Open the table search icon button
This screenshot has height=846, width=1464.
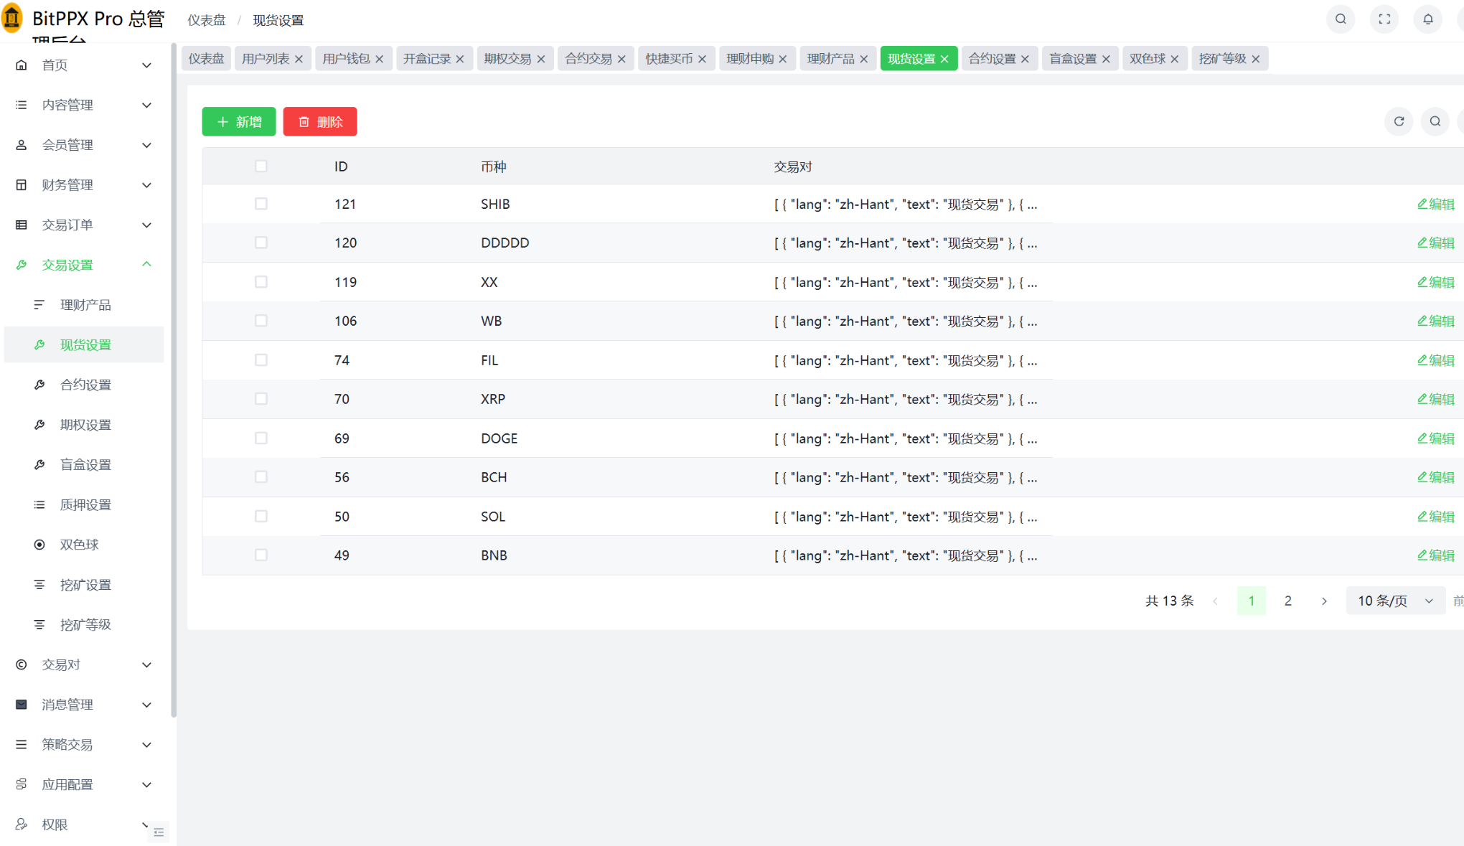(1435, 121)
